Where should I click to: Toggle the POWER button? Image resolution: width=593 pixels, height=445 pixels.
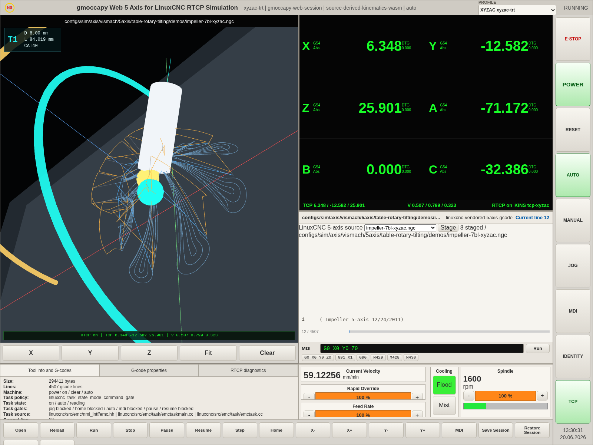pyautogui.click(x=573, y=85)
